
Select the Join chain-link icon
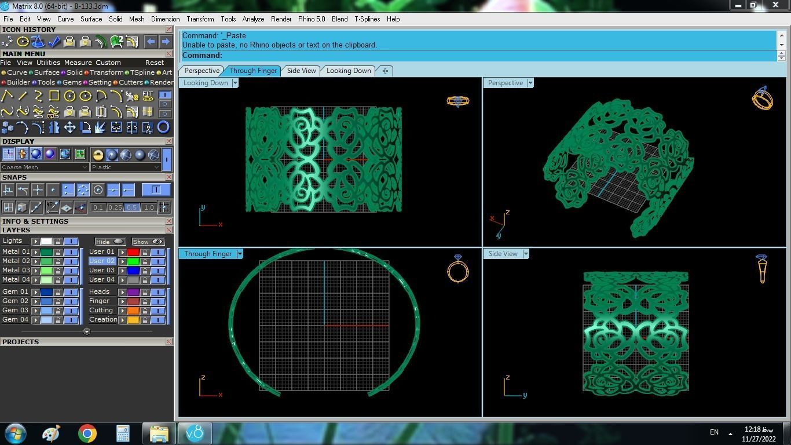(116, 127)
